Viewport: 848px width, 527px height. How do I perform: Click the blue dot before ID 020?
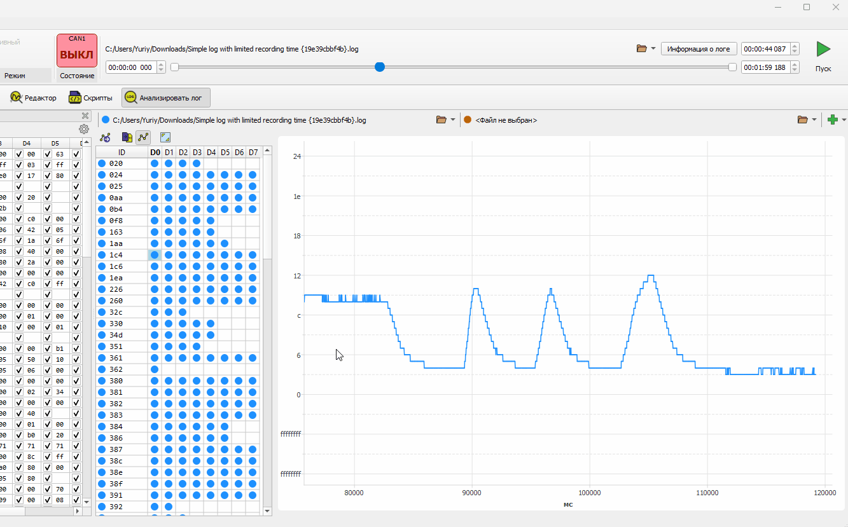[x=102, y=163]
